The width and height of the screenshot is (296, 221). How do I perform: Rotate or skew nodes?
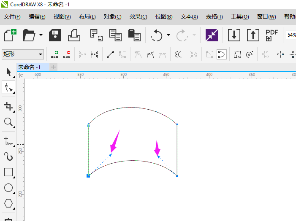coord(250,54)
